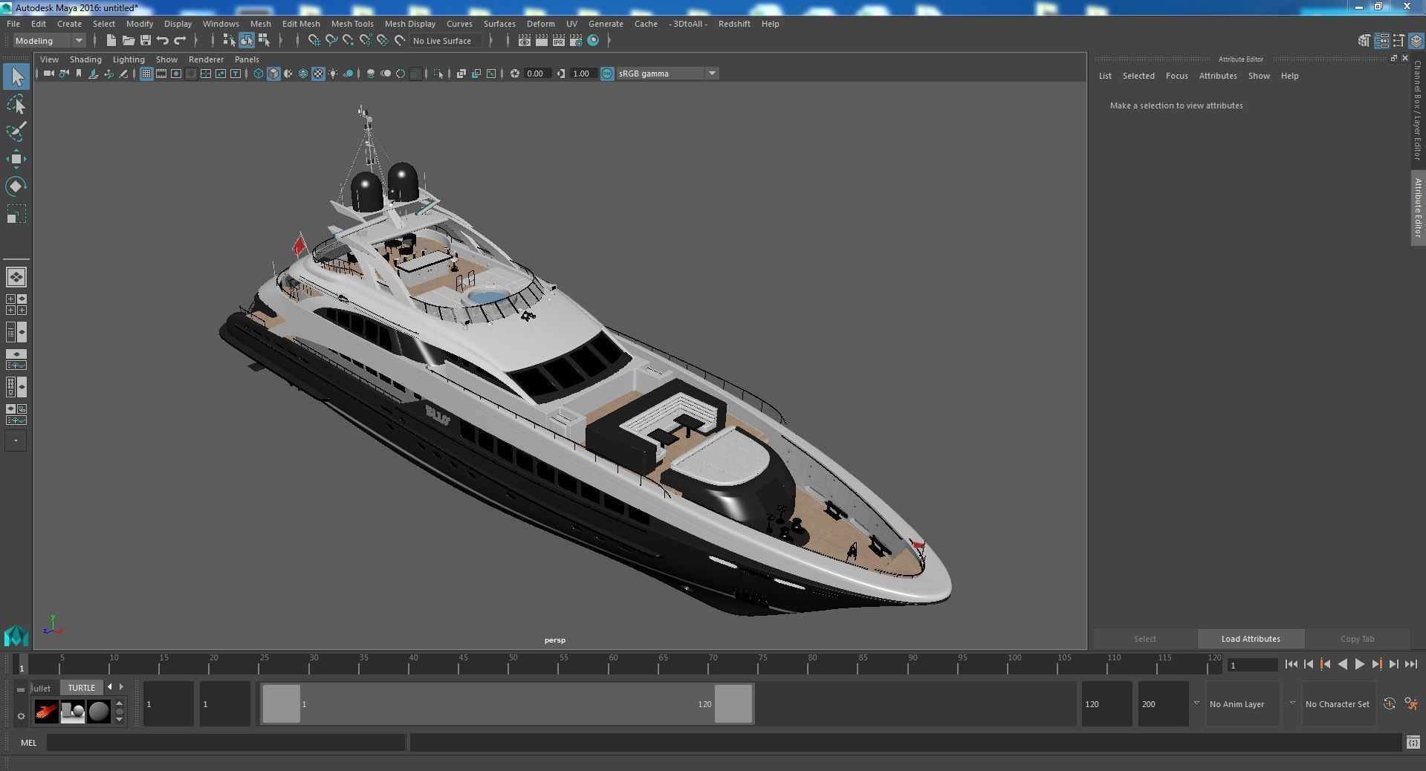This screenshot has height=771, width=1426.
Task: Undo the last action
Action: (x=163, y=40)
